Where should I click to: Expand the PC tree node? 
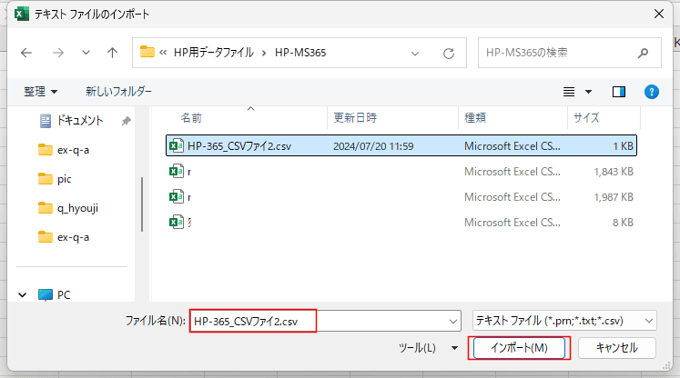[23, 294]
